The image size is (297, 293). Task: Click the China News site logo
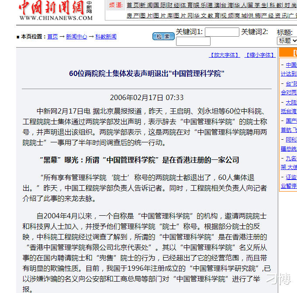pyautogui.click(x=56, y=10)
